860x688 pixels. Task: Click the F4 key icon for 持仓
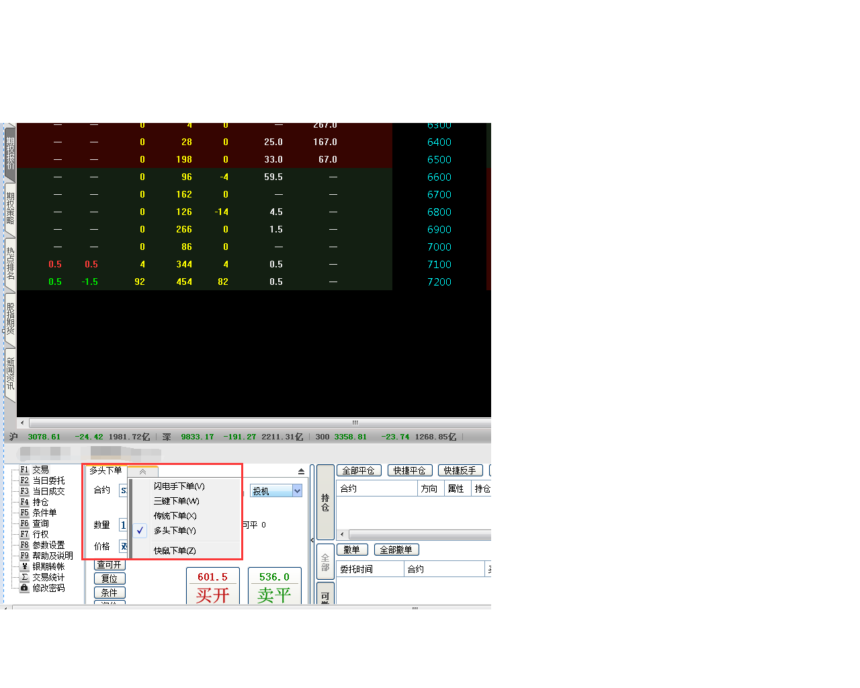(24, 502)
